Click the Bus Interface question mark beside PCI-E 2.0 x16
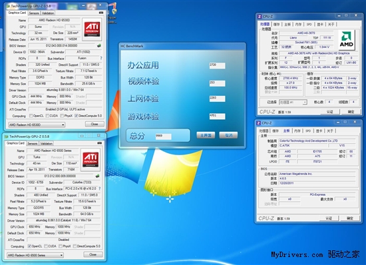The width and height of the screenshot is (366, 265). pyautogui.click(x=99, y=188)
